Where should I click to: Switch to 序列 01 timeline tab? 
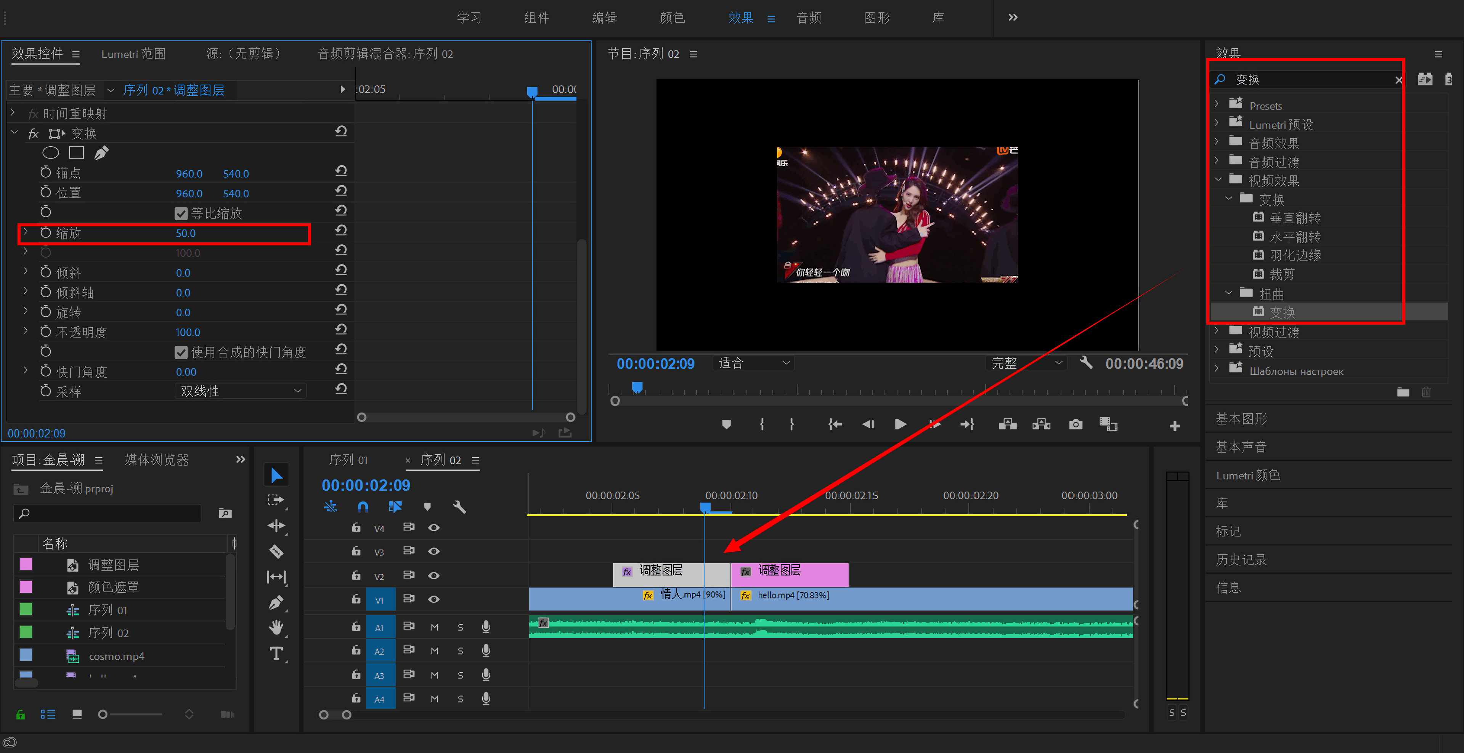click(348, 460)
